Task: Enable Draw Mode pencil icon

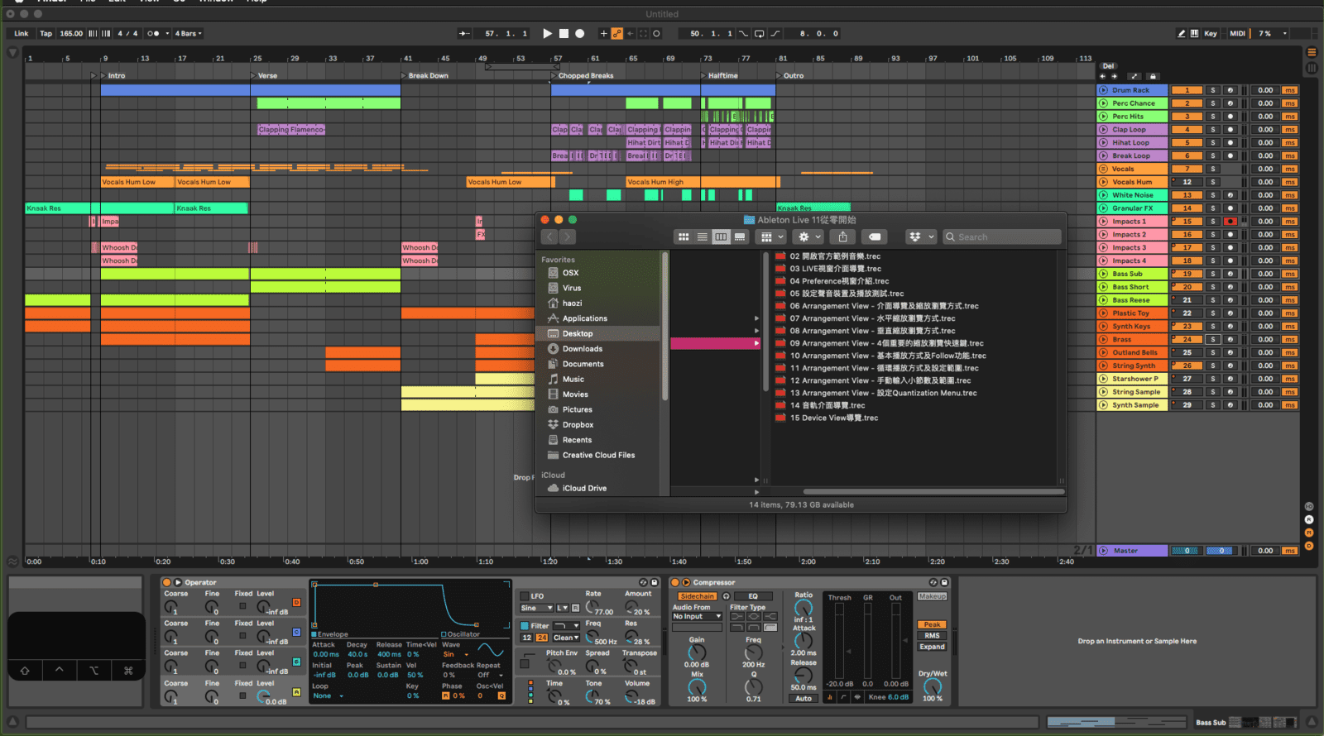Action: point(1181,34)
